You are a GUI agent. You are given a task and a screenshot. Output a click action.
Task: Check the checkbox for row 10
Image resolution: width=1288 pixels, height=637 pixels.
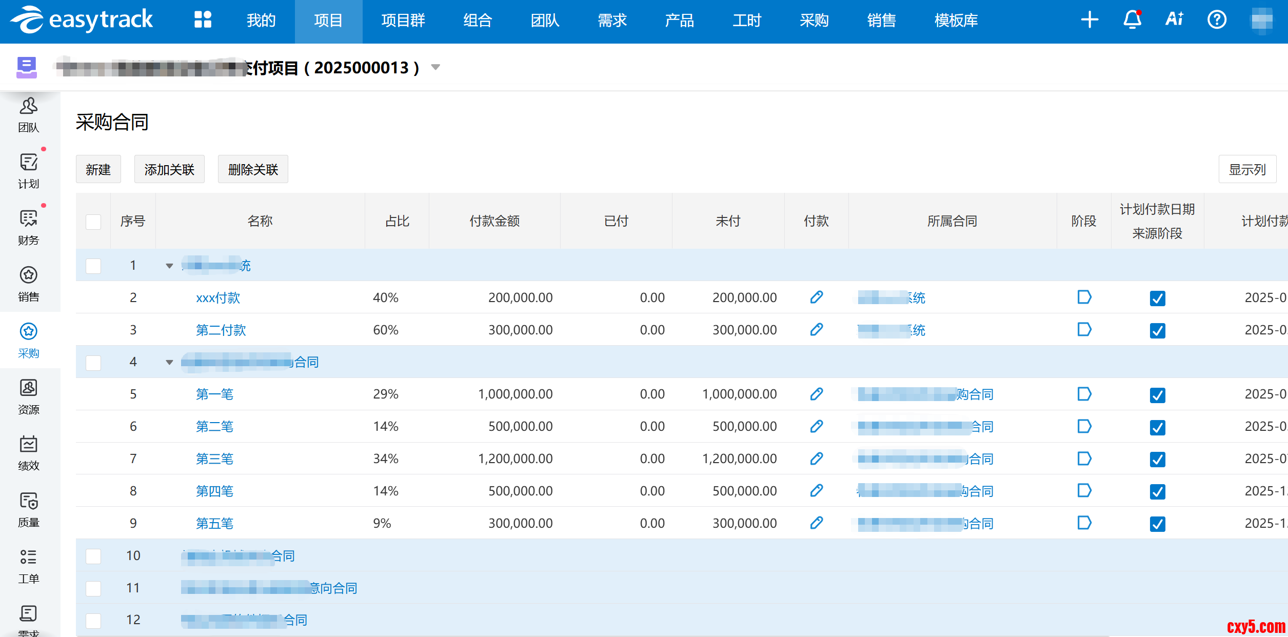pyautogui.click(x=93, y=556)
